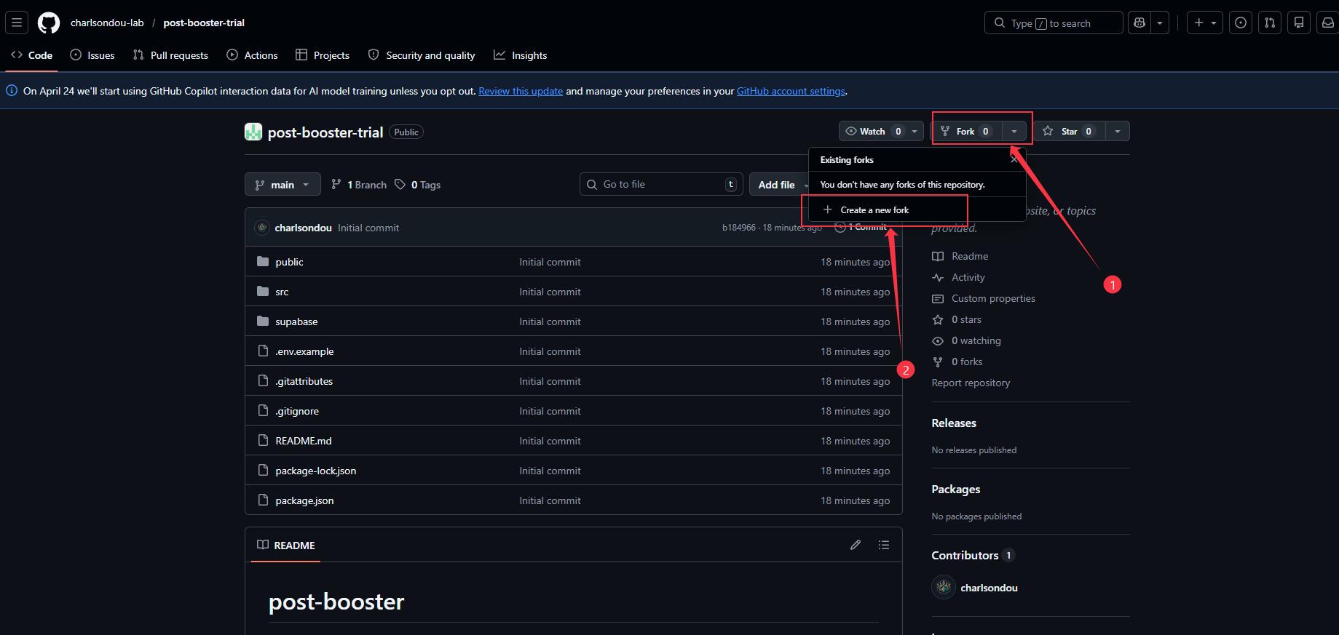Open the .gitattributes file
1339x635 pixels.
[304, 381]
